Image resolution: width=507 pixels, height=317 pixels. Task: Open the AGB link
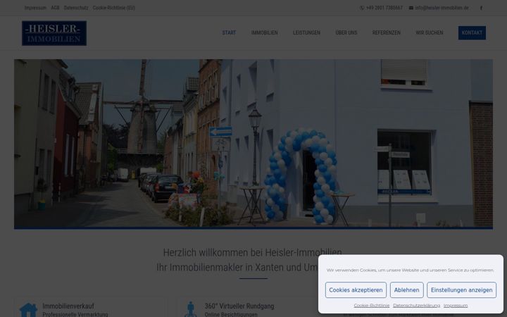(55, 8)
